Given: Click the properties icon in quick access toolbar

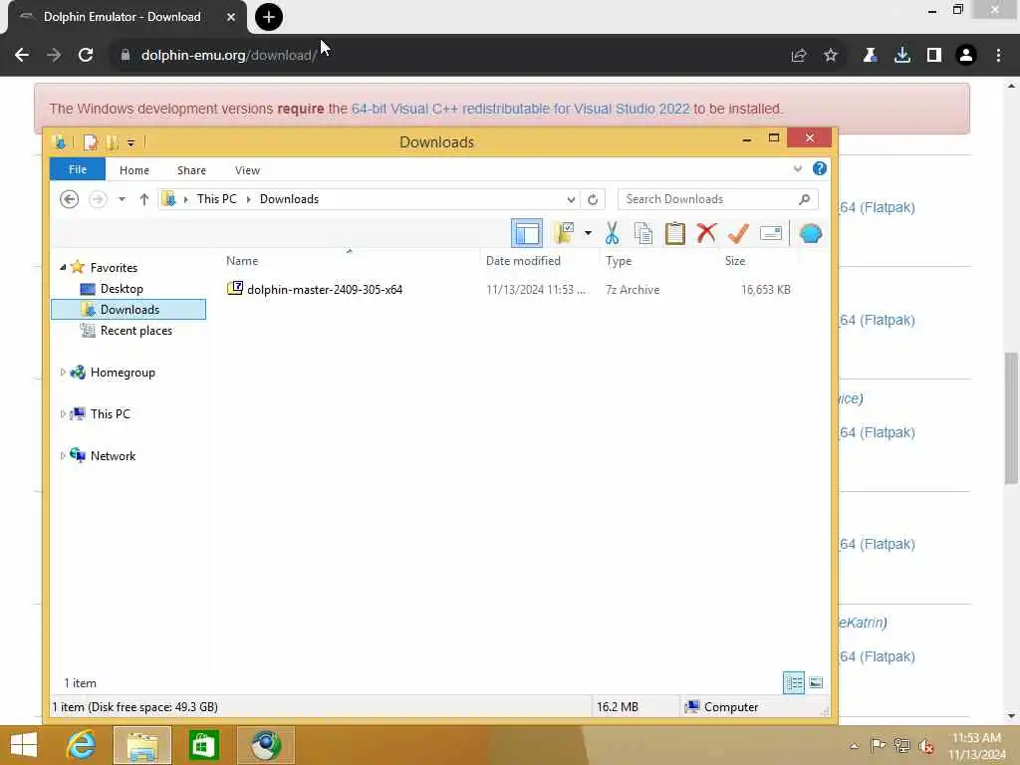Looking at the screenshot, I should [91, 141].
